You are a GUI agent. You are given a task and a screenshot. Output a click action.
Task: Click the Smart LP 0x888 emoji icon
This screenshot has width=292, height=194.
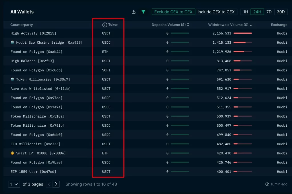click(12, 153)
